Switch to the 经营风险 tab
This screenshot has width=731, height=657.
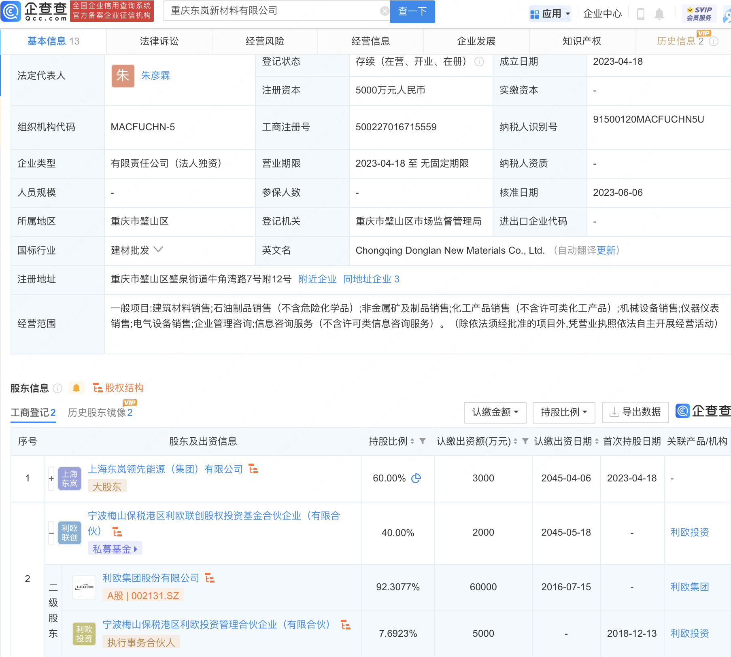click(x=265, y=41)
